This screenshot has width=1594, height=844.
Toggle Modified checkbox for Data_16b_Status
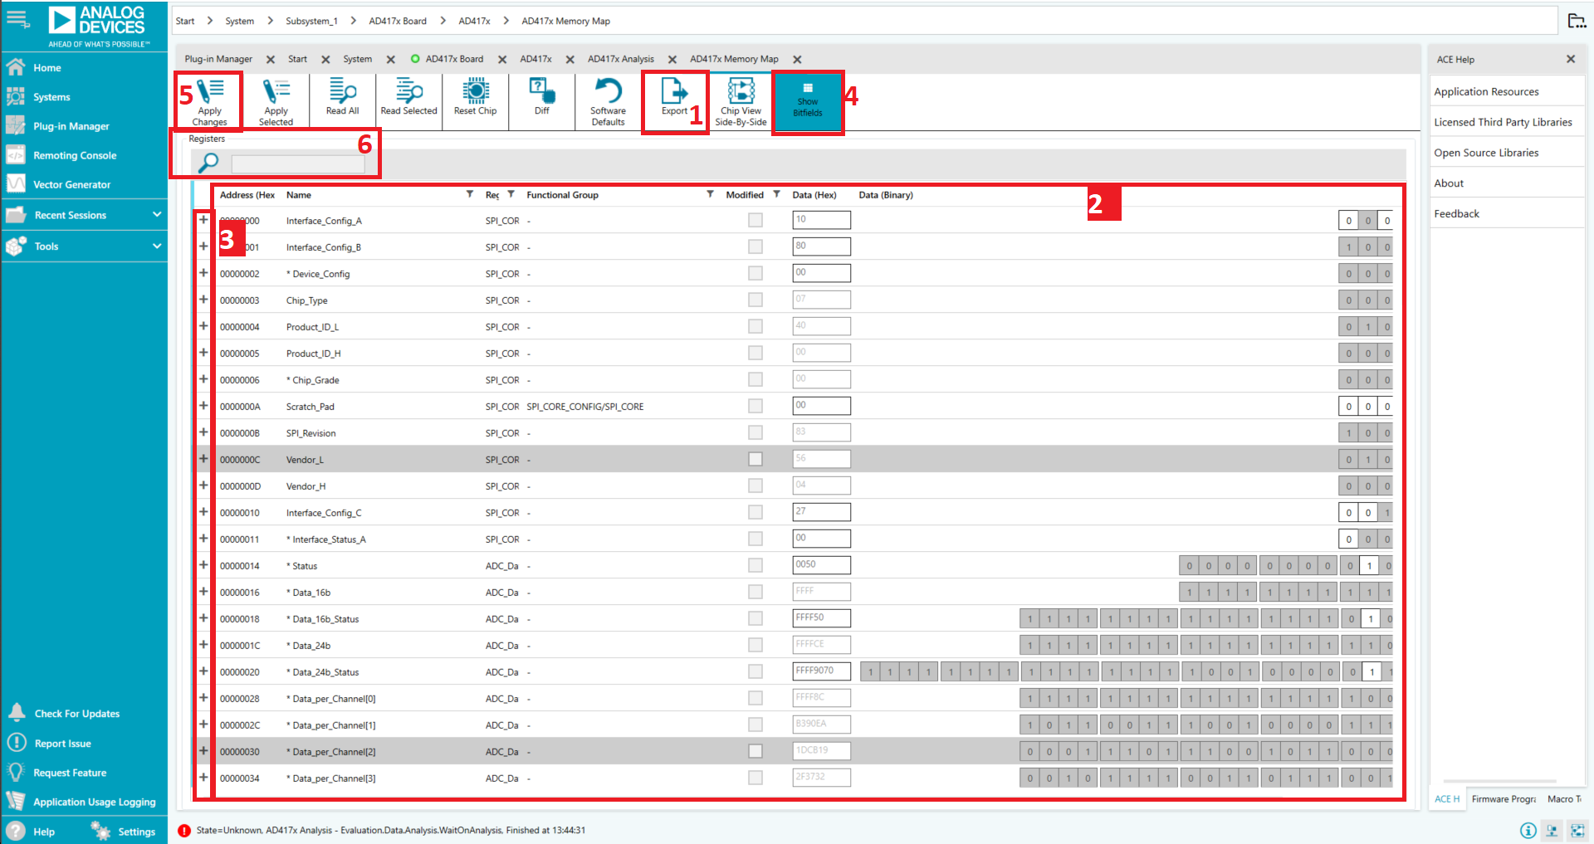(755, 618)
